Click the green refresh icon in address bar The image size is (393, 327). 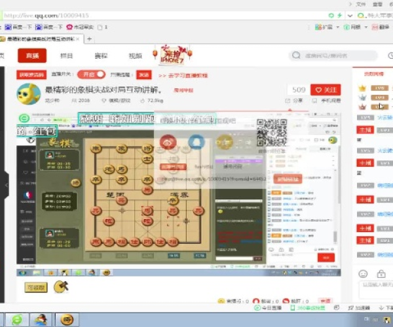[331, 16]
